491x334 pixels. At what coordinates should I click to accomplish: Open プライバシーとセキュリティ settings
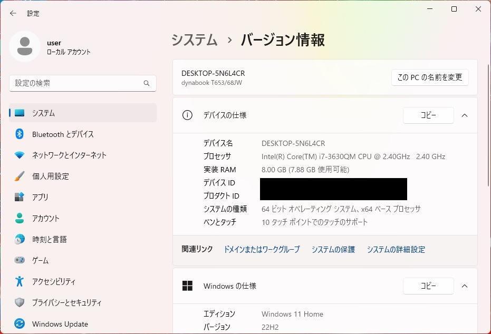83,302
